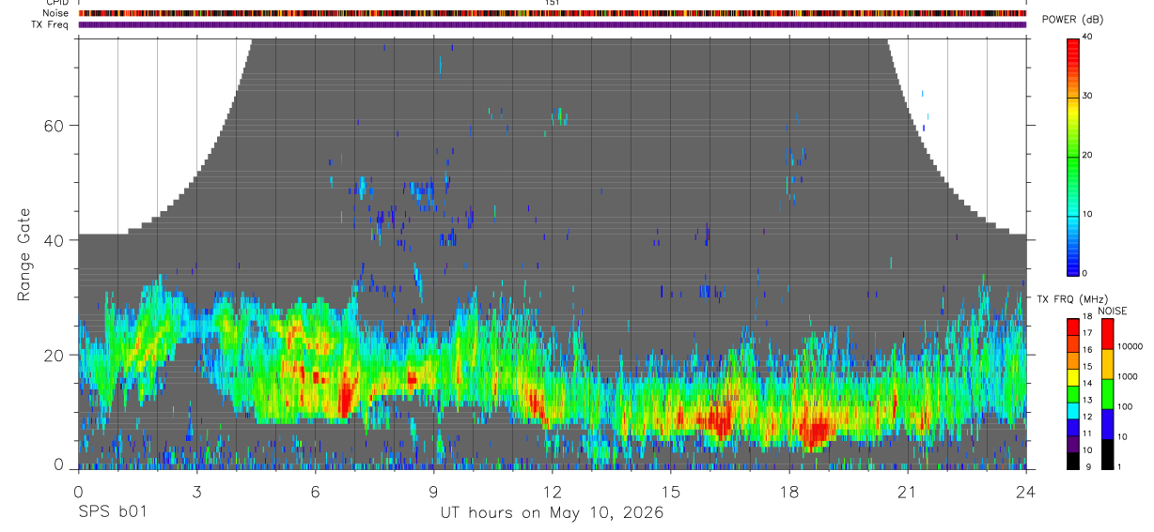
Task: Click the "UT hours on May 10, 2026" axis title
Action: (552, 513)
